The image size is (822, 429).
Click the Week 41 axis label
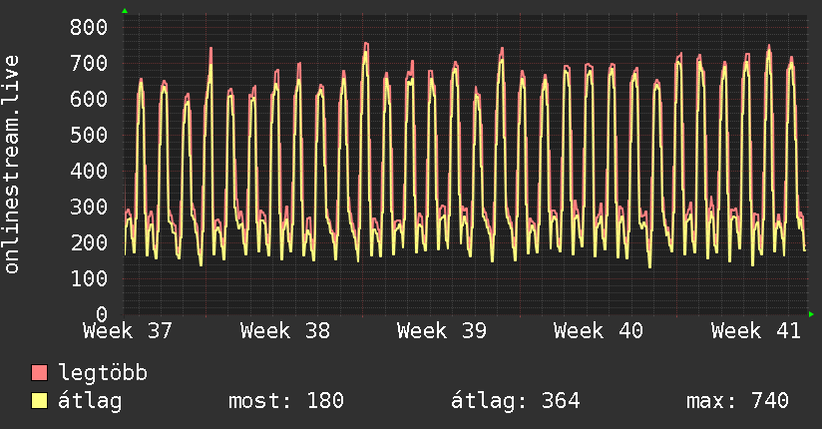tap(756, 331)
